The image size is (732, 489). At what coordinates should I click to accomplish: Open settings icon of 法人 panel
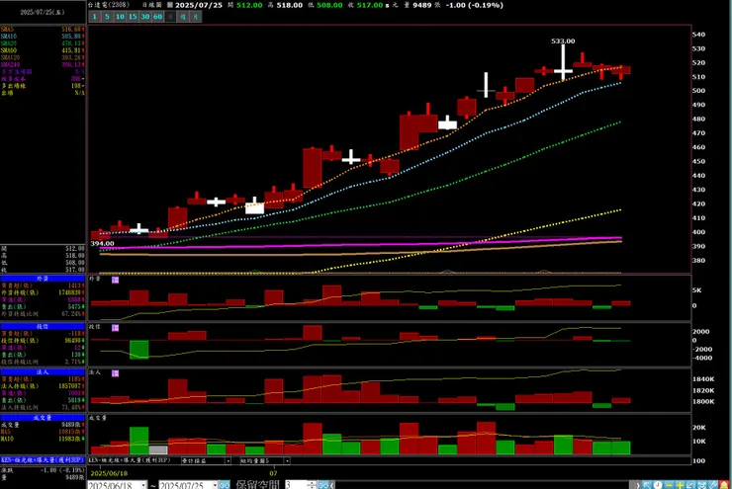point(116,373)
